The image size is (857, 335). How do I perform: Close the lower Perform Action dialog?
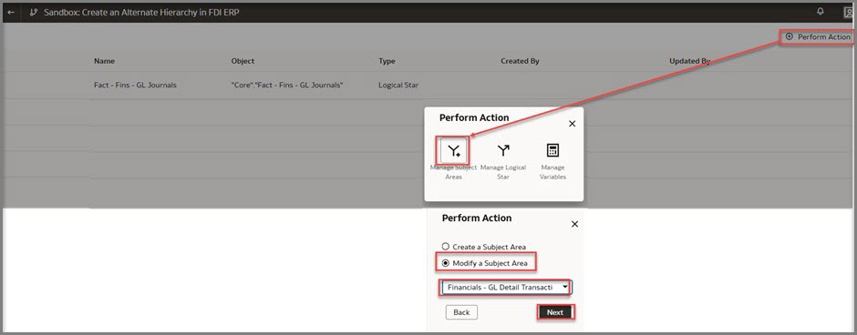[574, 224]
